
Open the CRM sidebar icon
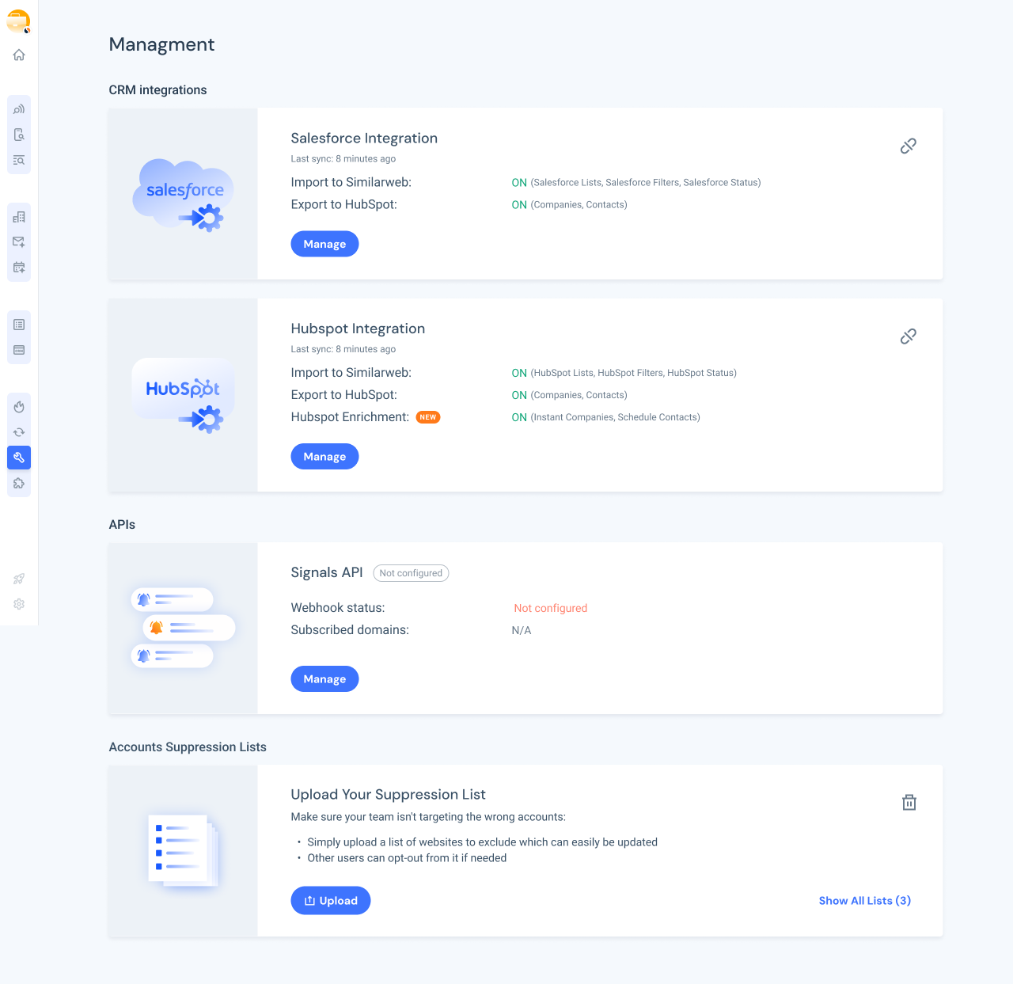pyautogui.click(x=19, y=350)
